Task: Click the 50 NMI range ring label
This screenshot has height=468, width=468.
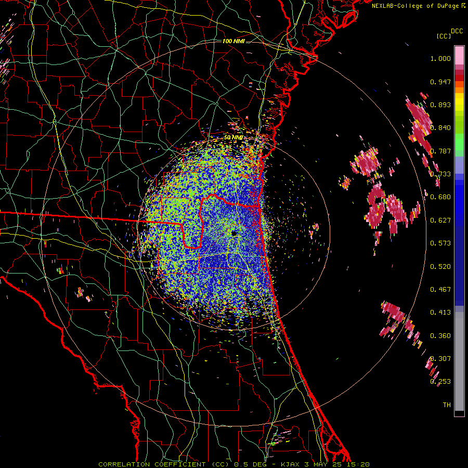Action: pyautogui.click(x=233, y=137)
